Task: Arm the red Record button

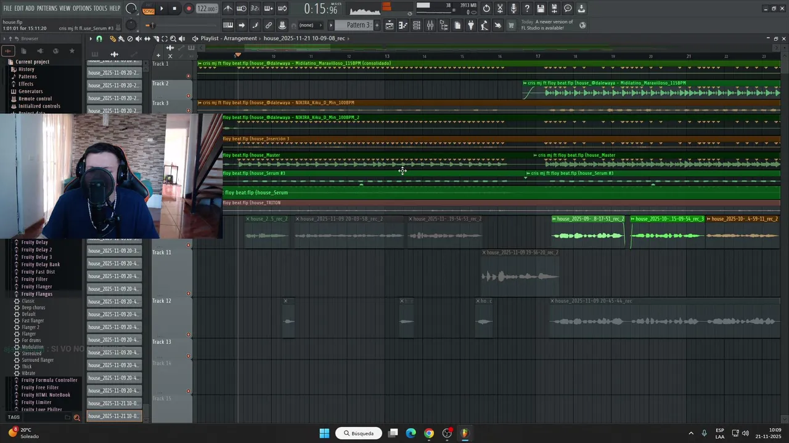Action: (189, 9)
